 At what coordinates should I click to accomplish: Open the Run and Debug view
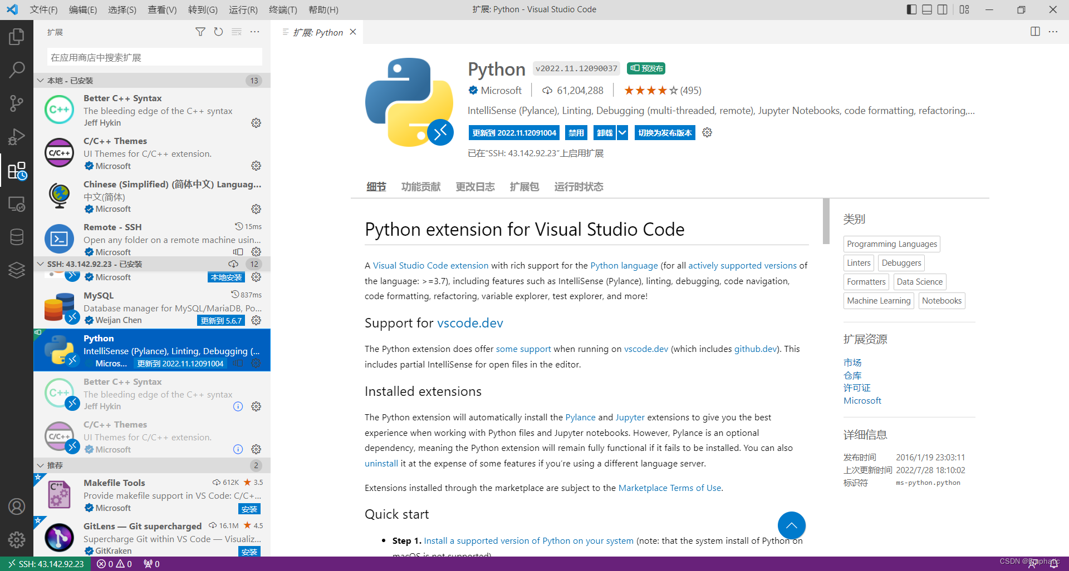(17, 137)
